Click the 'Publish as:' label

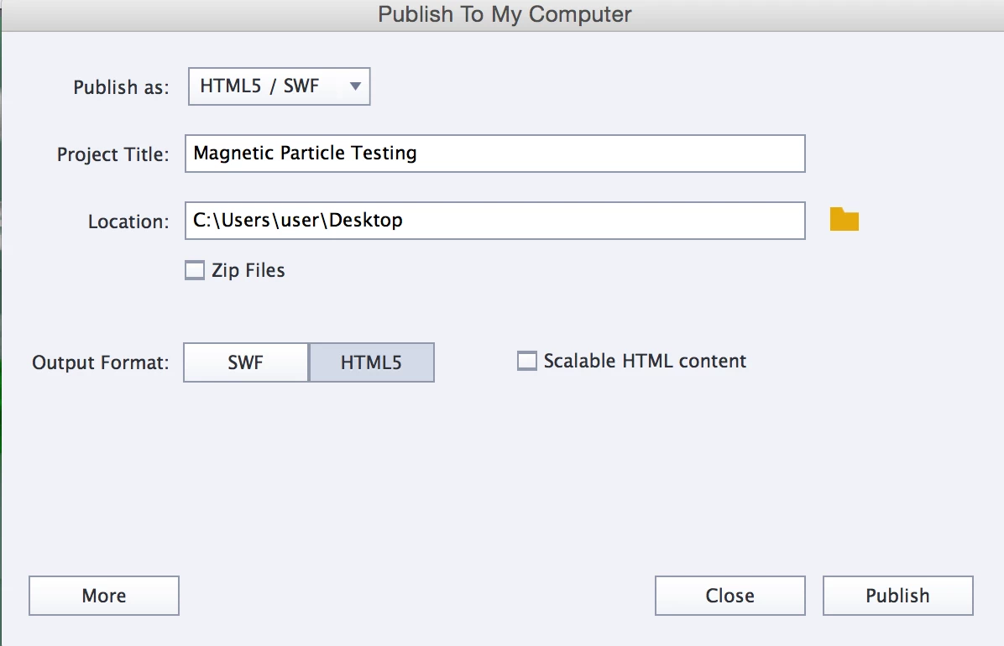click(121, 87)
